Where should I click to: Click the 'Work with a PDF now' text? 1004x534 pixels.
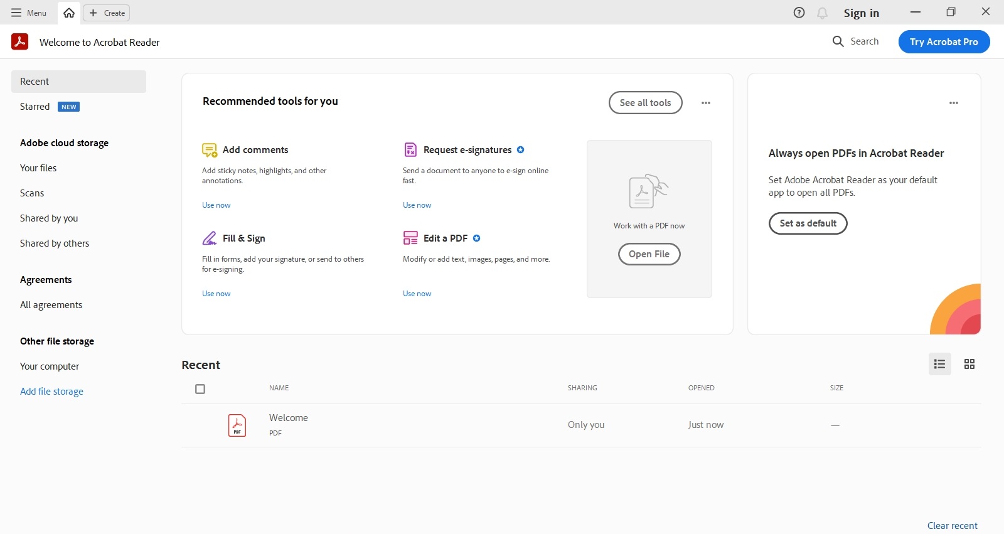click(x=649, y=226)
